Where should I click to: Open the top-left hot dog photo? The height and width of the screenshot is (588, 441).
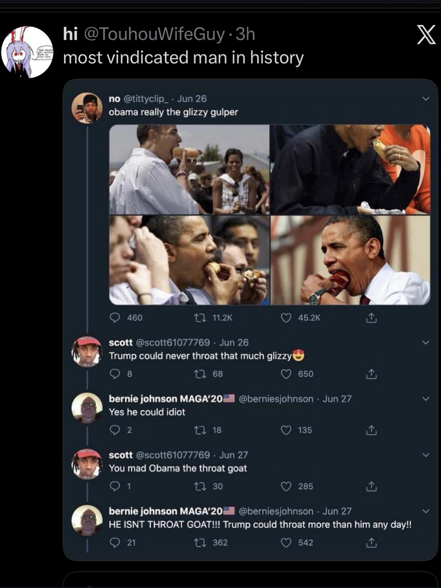click(x=189, y=169)
